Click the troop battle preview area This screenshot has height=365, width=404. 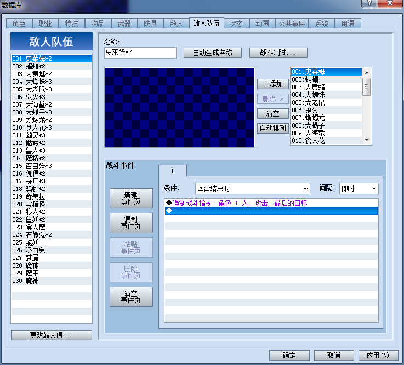tap(180, 107)
